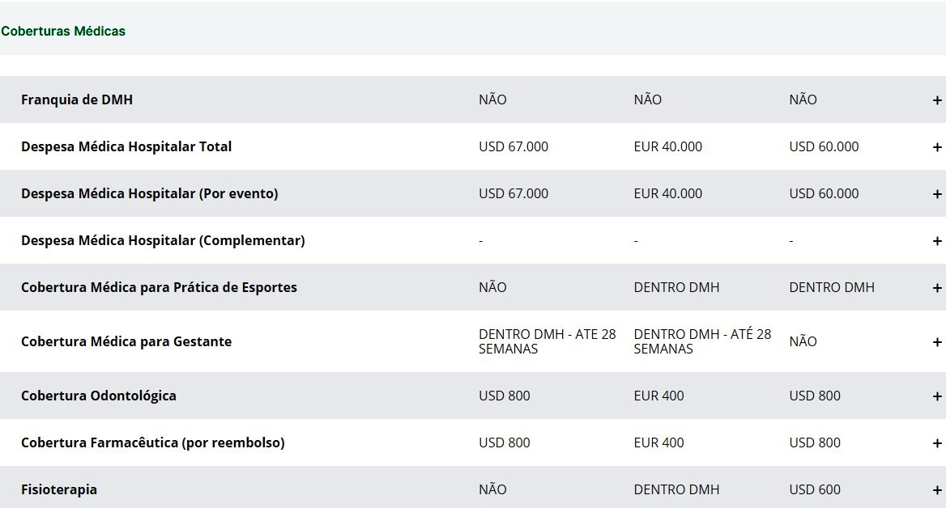Select the Franquia de DMH row label

pos(77,99)
